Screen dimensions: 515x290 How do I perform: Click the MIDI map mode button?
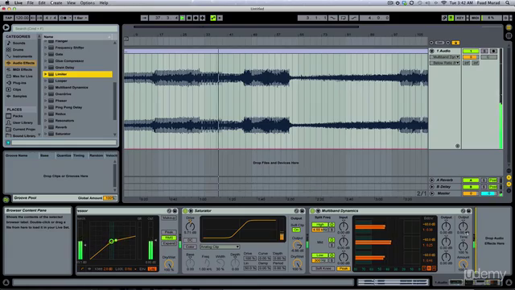[476, 18]
